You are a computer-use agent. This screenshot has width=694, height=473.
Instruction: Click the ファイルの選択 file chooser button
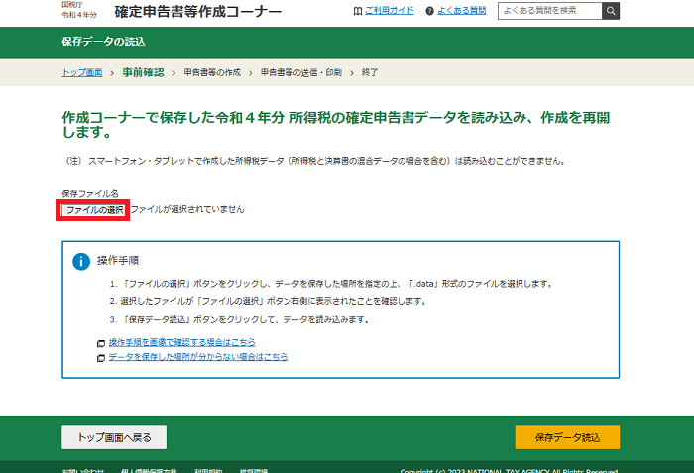click(x=94, y=210)
